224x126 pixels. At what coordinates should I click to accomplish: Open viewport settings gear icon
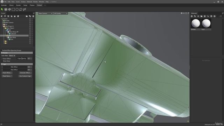click(182, 13)
